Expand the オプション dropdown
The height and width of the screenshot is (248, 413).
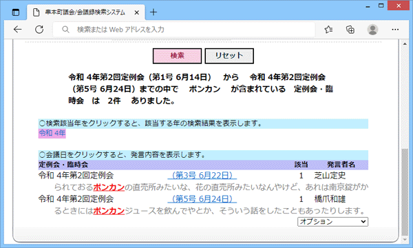pos(332,222)
